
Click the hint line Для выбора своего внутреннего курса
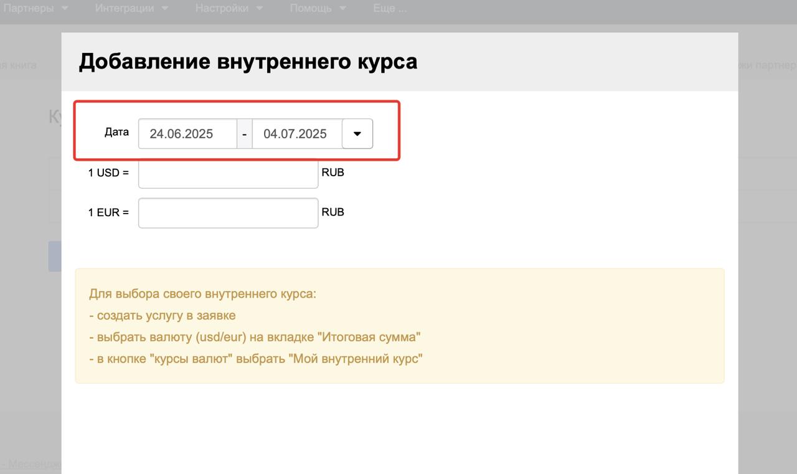(x=202, y=293)
